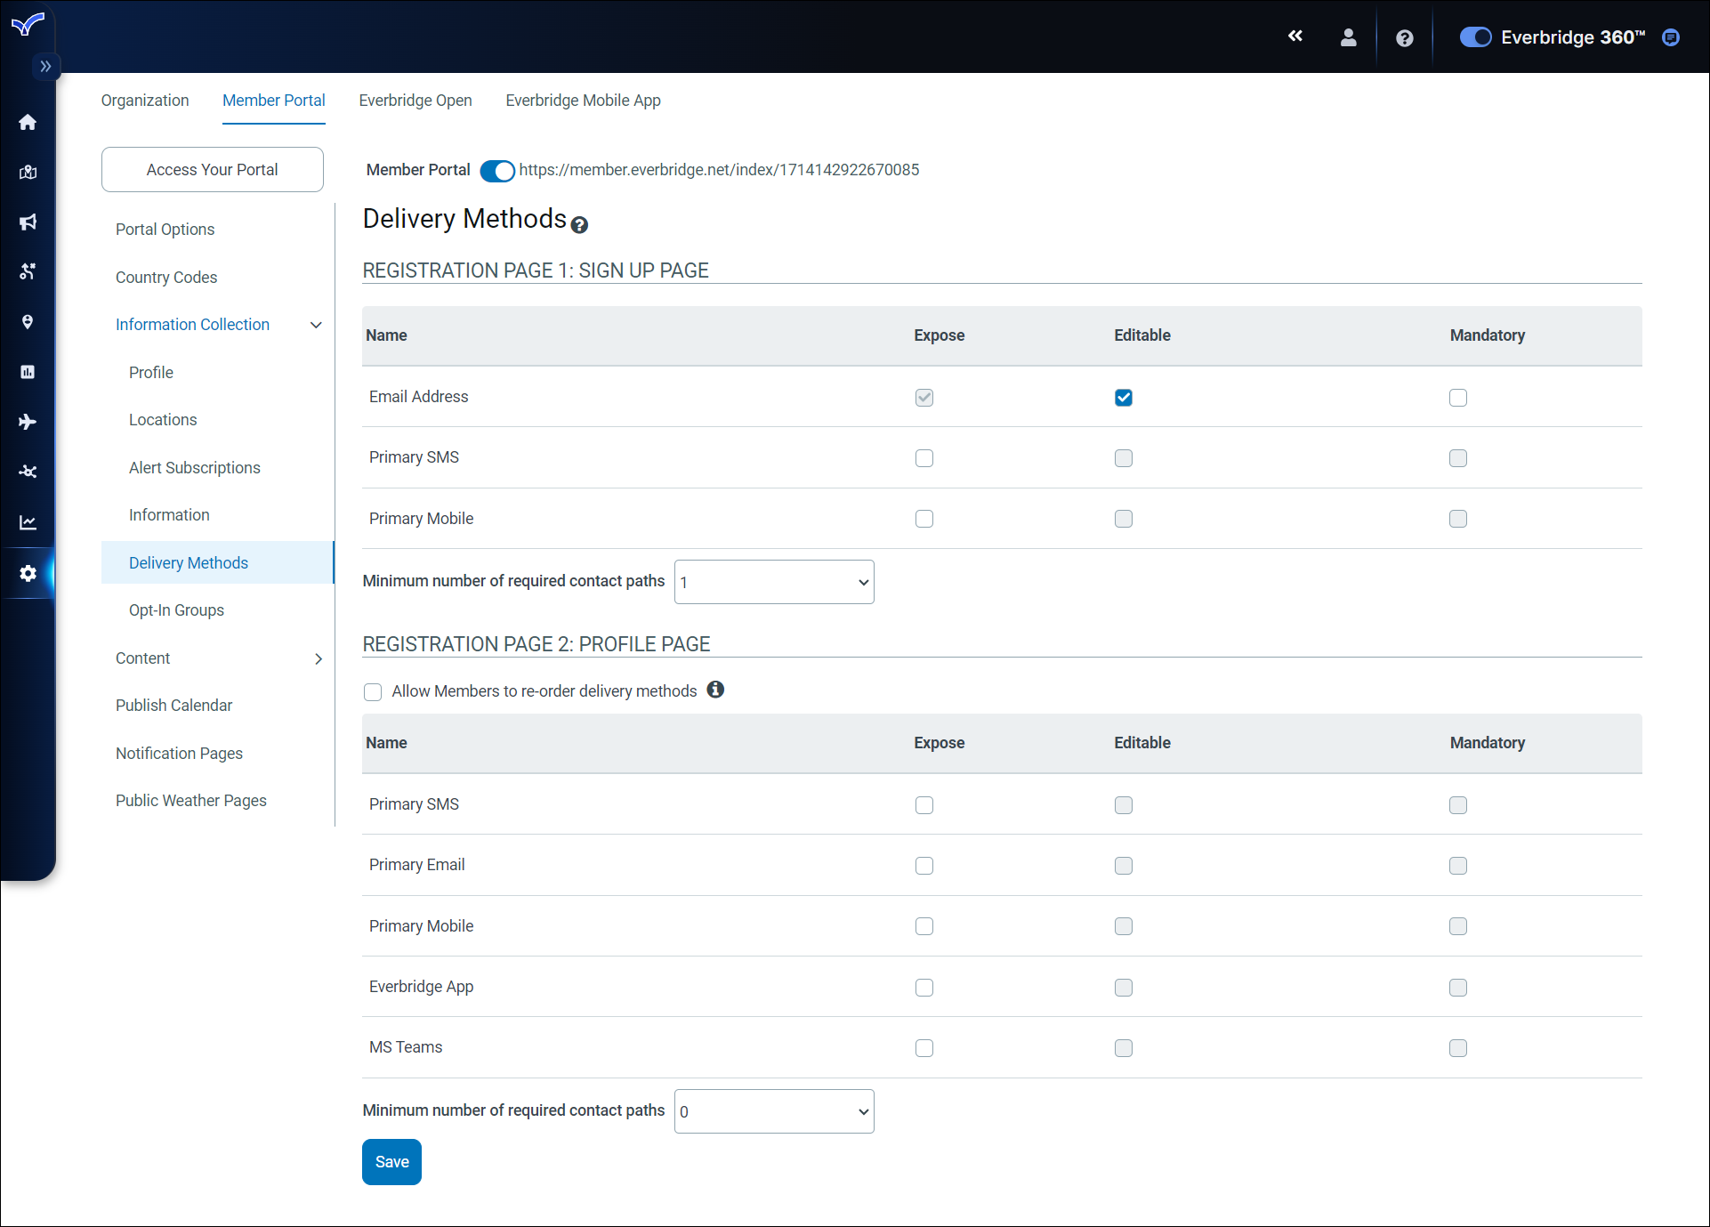Check Expose for Primary Mobile on sign up page
1710x1227 pixels.
point(924,519)
